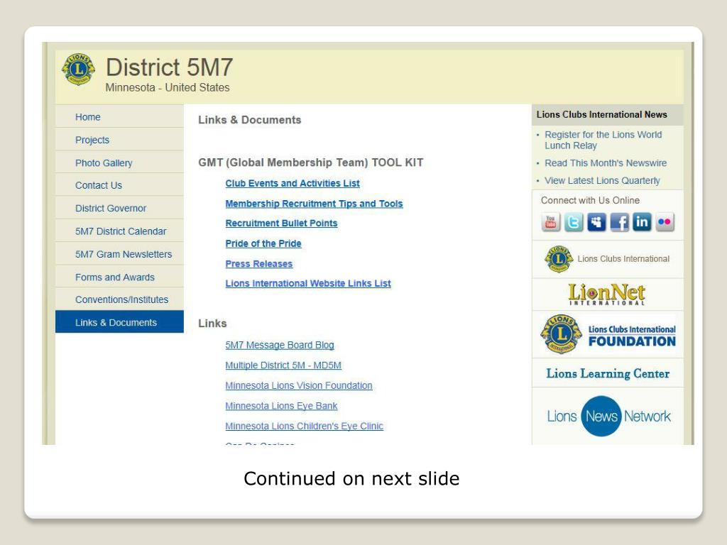This screenshot has width=727, height=545.
Task: Open Club Events and Activities List link
Action: coord(293,184)
